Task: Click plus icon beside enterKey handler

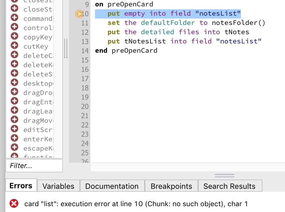Action: 14,138
